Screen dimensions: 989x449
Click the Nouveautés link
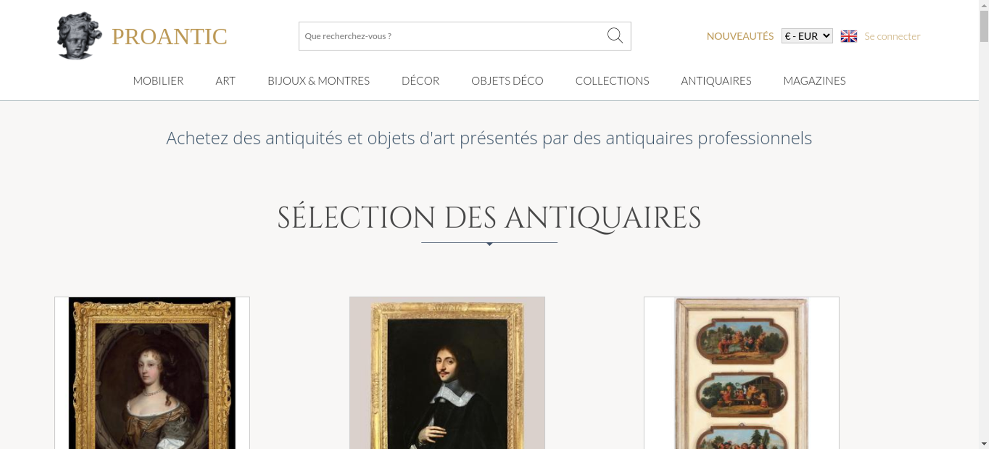740,36
